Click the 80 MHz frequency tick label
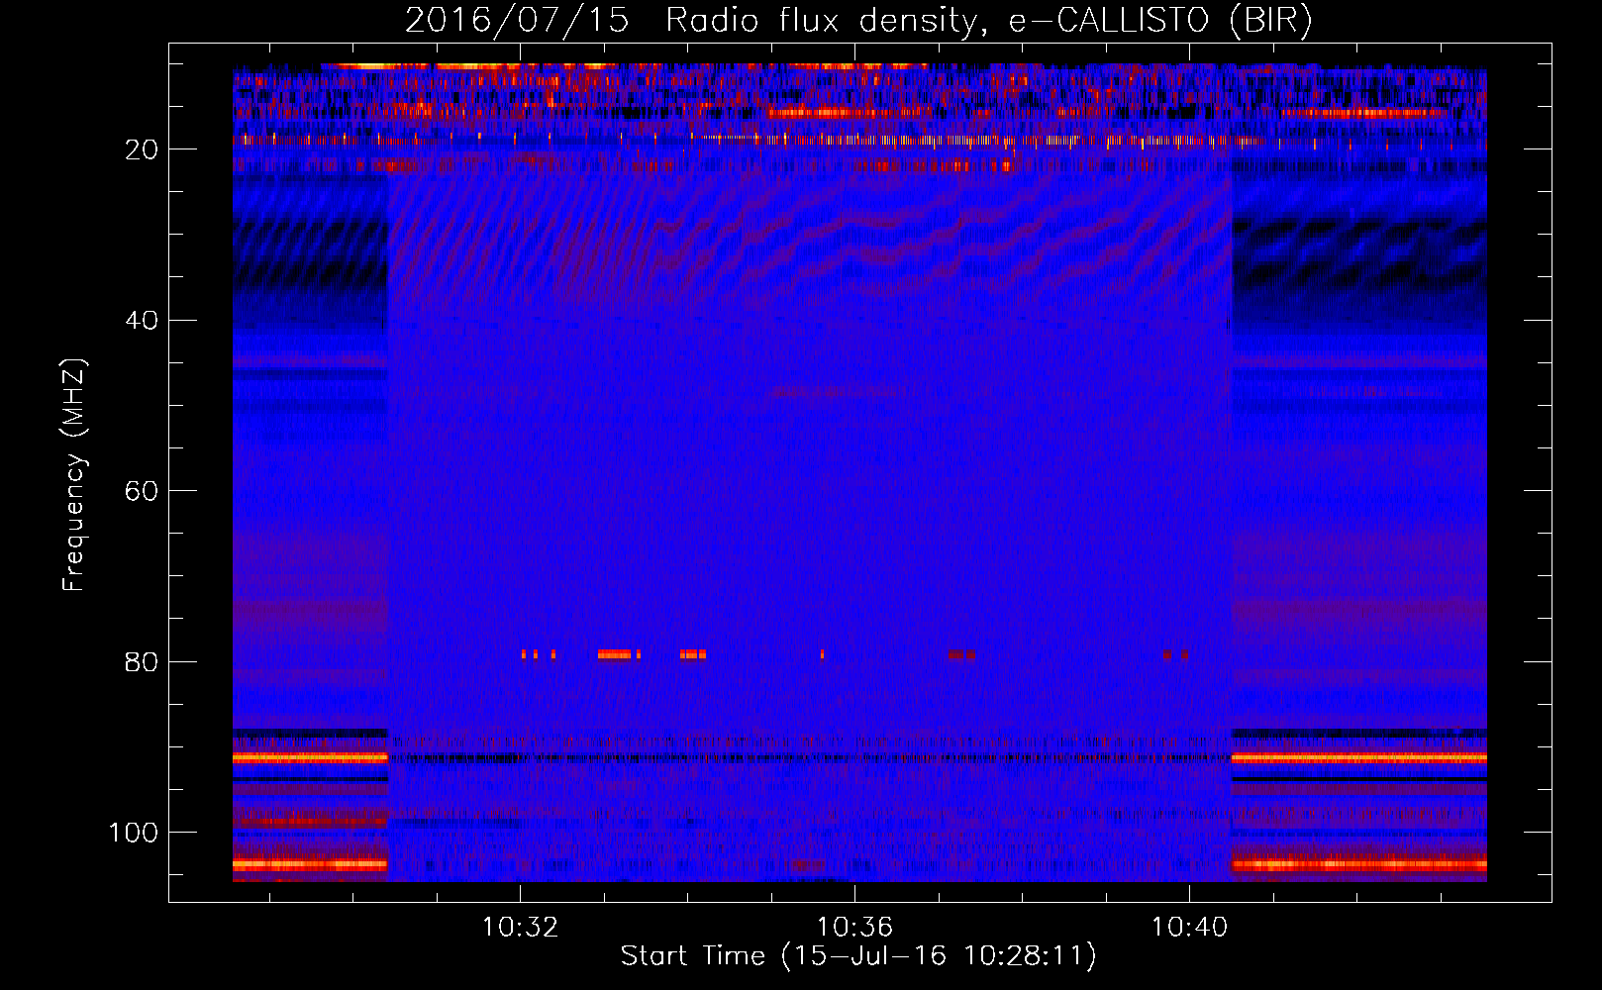This screenshot has width=1602, height=990. point(142,661)
